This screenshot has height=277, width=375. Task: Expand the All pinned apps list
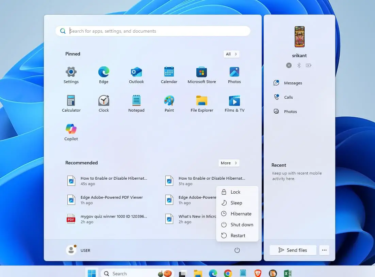231,54
